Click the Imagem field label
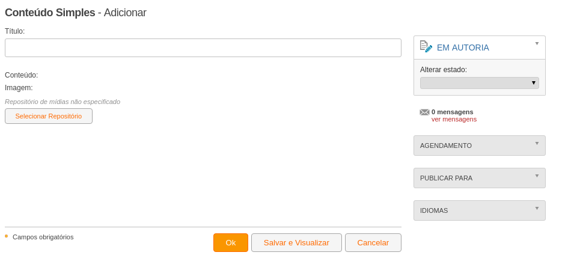The image size is (586, 267). (19, 88)
